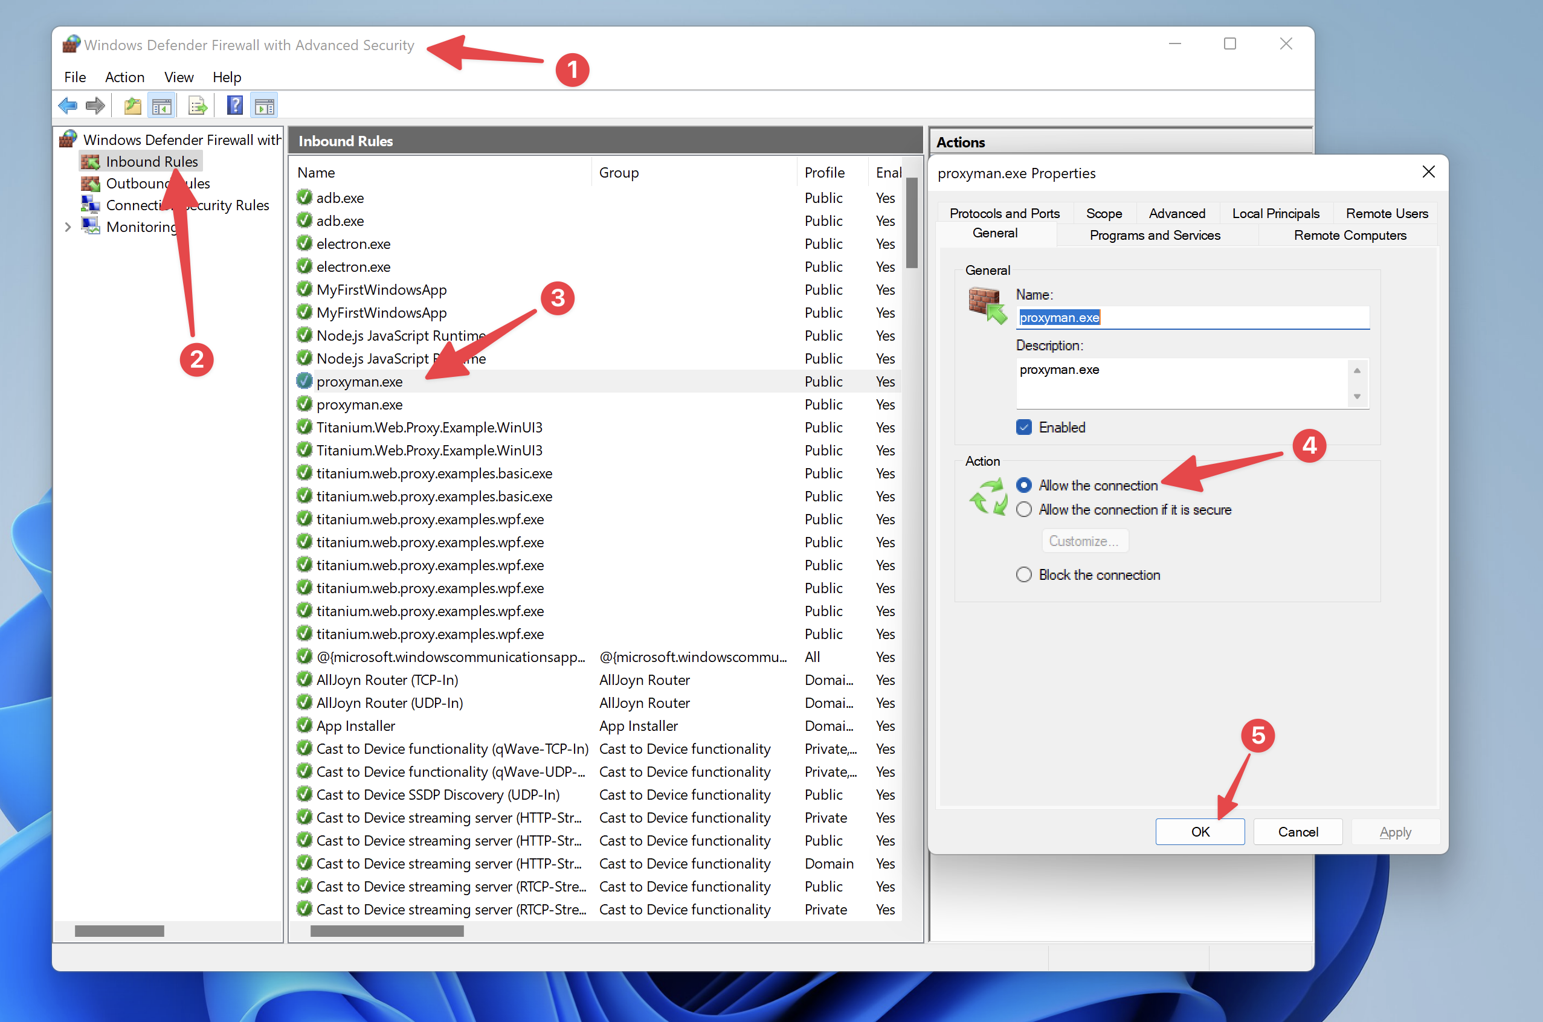Click the Up one level folder icon

pyautogui.click(x=133, y=106)
